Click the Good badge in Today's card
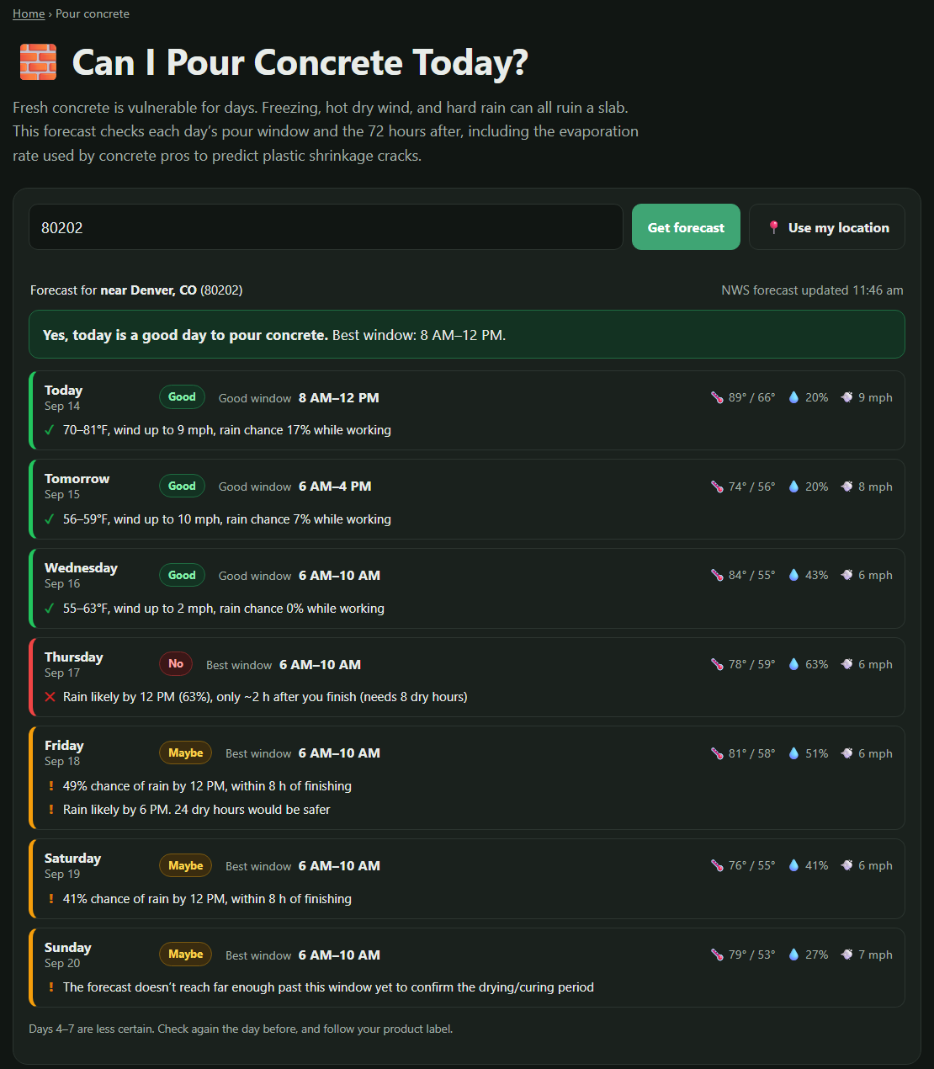 (x=182, y=397)
